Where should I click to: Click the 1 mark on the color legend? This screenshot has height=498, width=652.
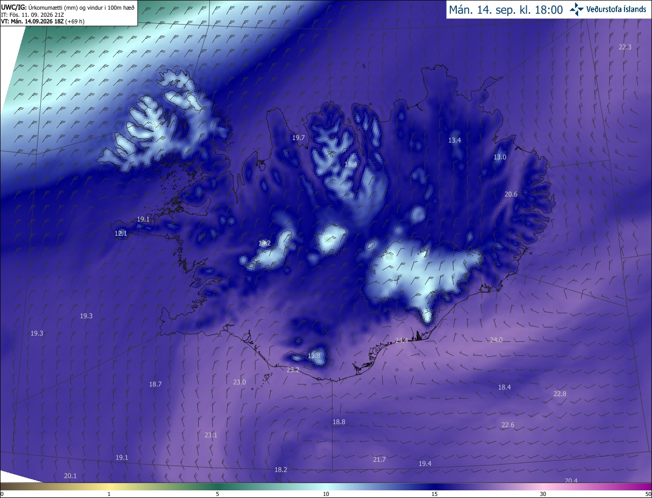pyautogui.click(x=109, y=494)
